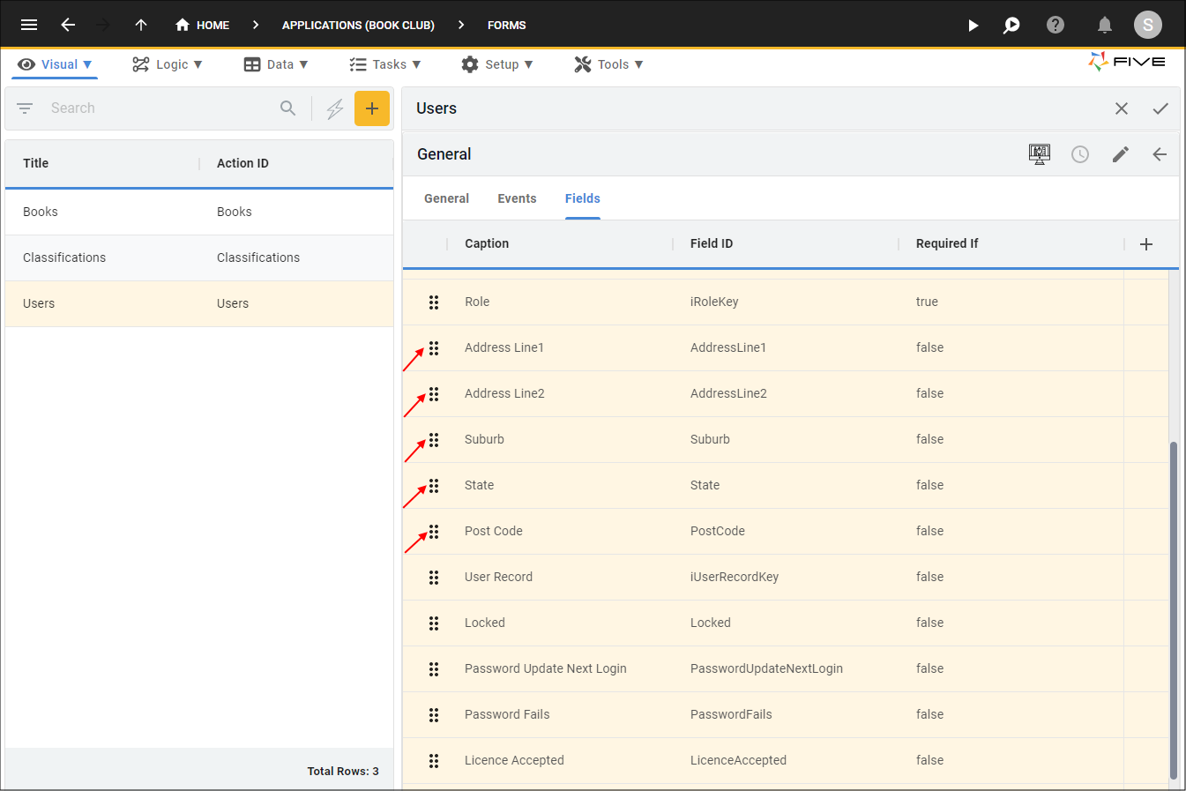Grab the drag handle for Password Fails
The height and width of the screenshot is (791, 1186).
[x=434, y=715]
